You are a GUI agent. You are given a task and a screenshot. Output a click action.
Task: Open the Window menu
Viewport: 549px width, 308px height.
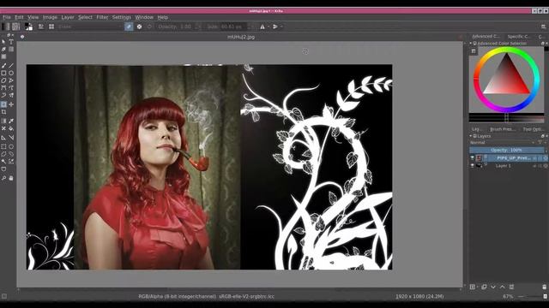click(144, 17)
